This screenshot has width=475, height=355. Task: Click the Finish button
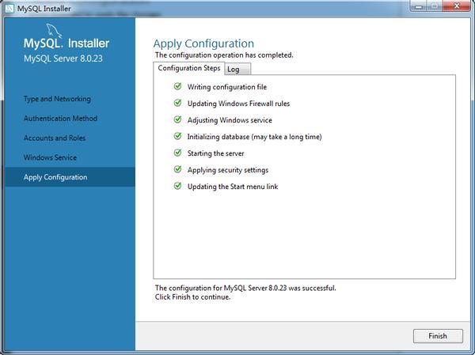coord(438,336)
